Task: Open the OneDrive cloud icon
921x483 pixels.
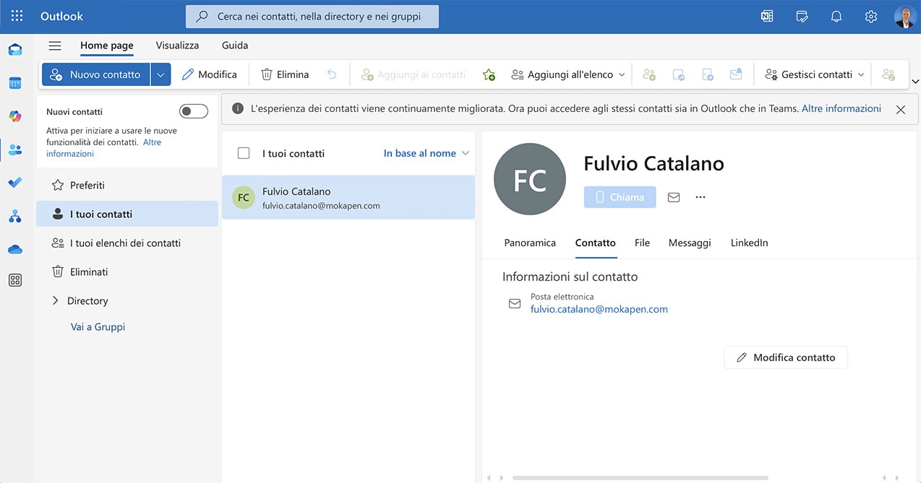Action: click(x=15, y=249)
